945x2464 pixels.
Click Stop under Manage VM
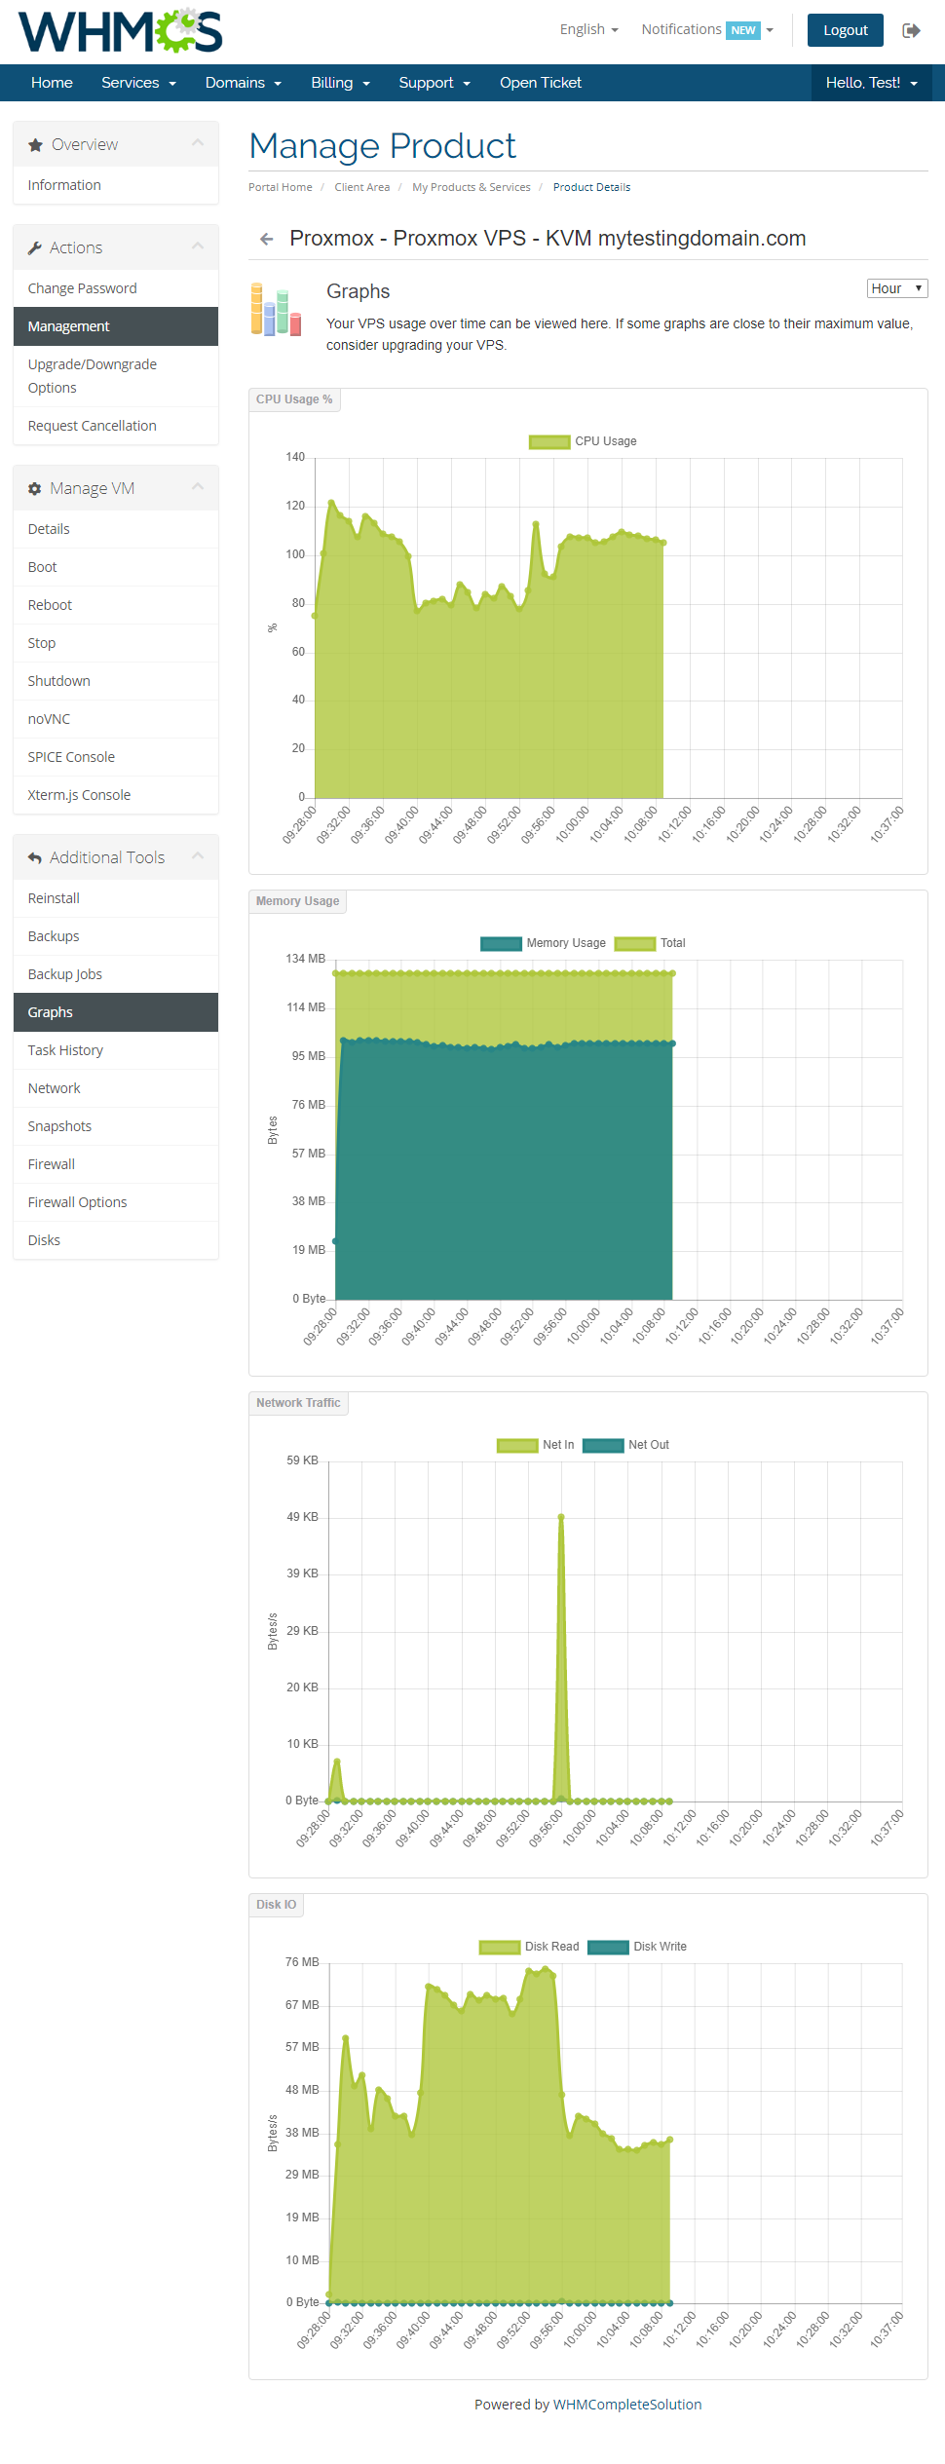coord(116,643)
